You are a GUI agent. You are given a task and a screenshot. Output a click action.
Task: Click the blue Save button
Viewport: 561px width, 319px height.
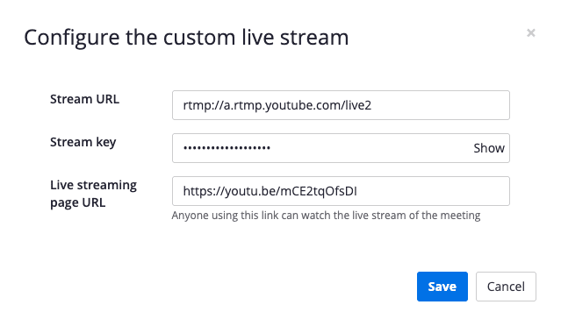pyautogui.click(x=442, y=287)
